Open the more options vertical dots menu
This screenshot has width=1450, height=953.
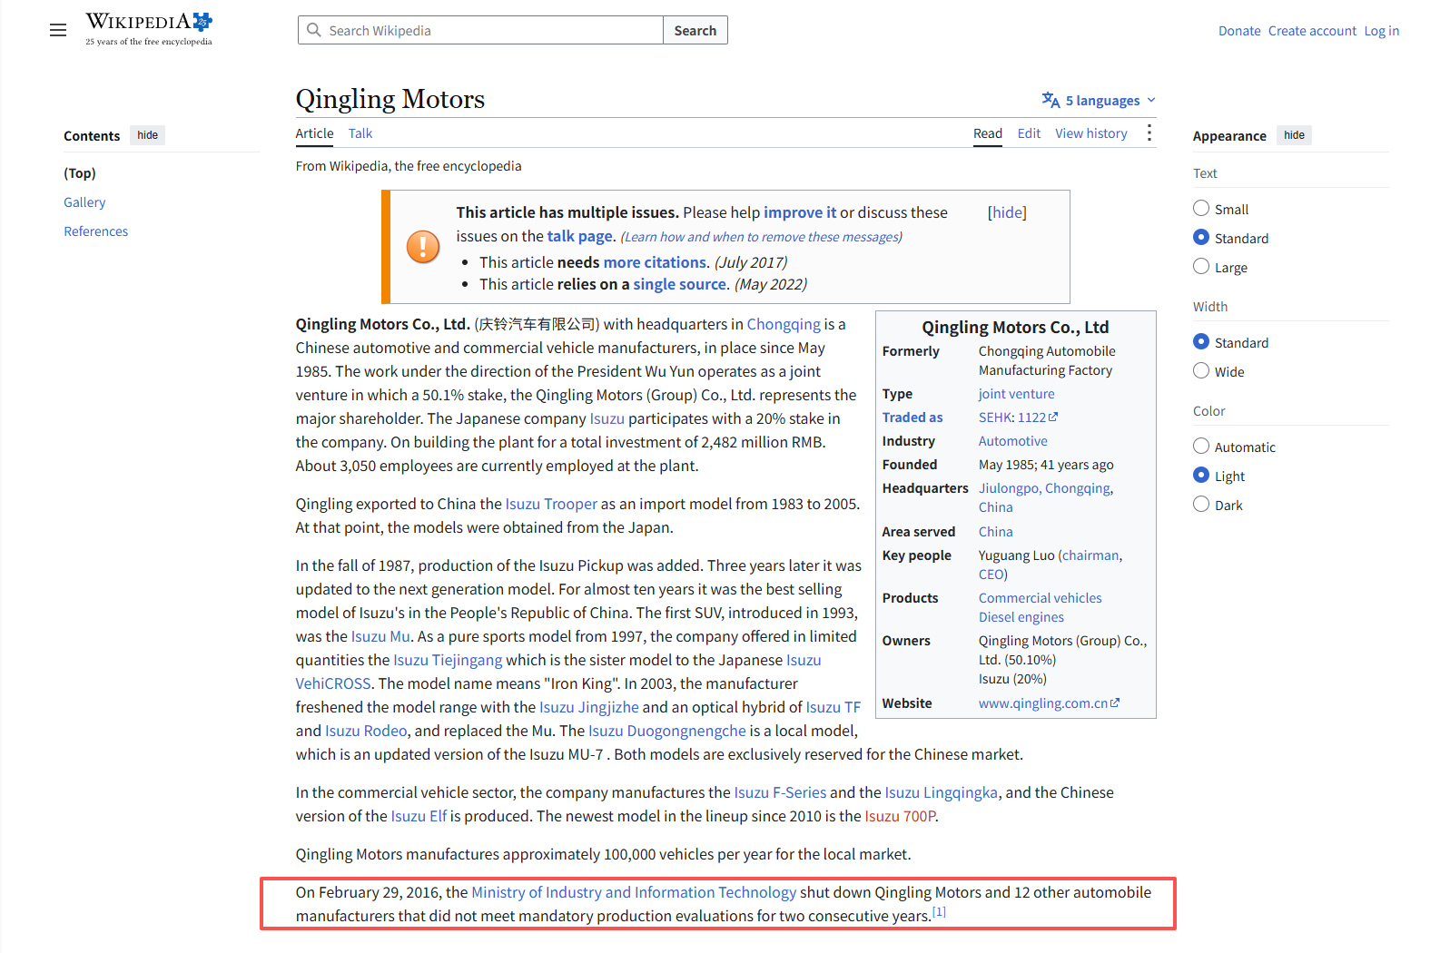pos(1149,133)
